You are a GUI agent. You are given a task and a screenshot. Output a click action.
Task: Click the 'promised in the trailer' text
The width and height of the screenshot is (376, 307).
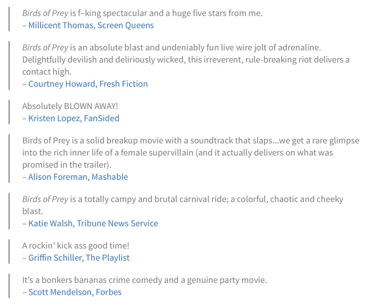67,164
